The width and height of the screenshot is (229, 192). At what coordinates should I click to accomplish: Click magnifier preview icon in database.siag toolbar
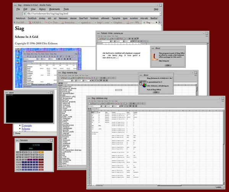[x=97, y=103]
